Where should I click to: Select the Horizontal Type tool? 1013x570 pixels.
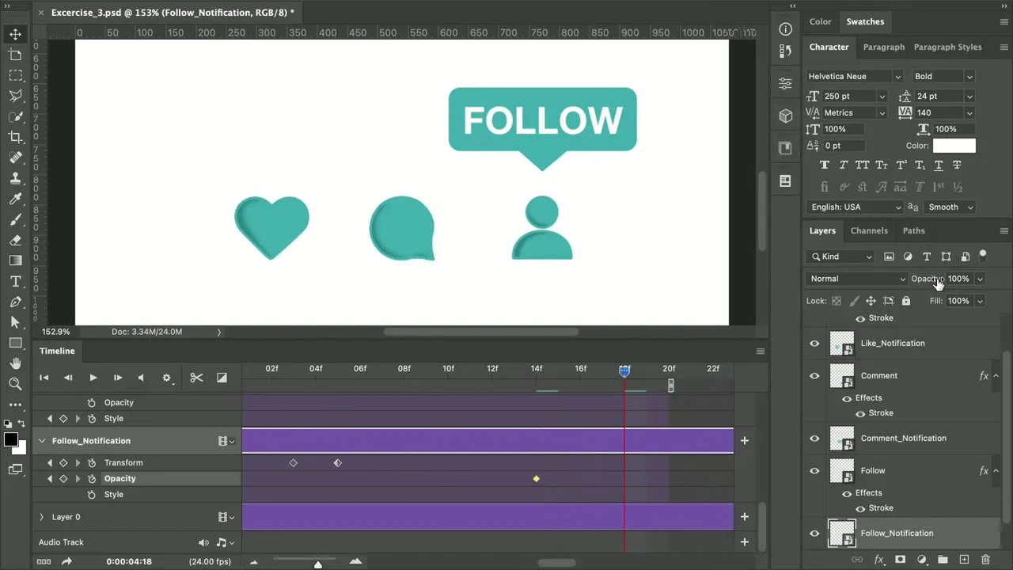pos(15,282)
